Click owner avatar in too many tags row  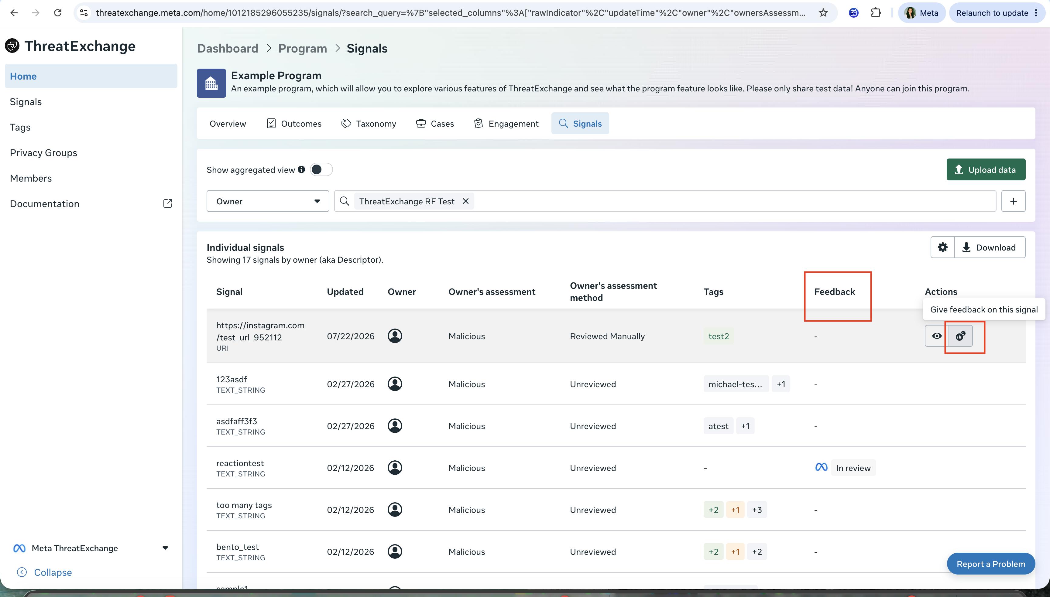click(395, 509)
